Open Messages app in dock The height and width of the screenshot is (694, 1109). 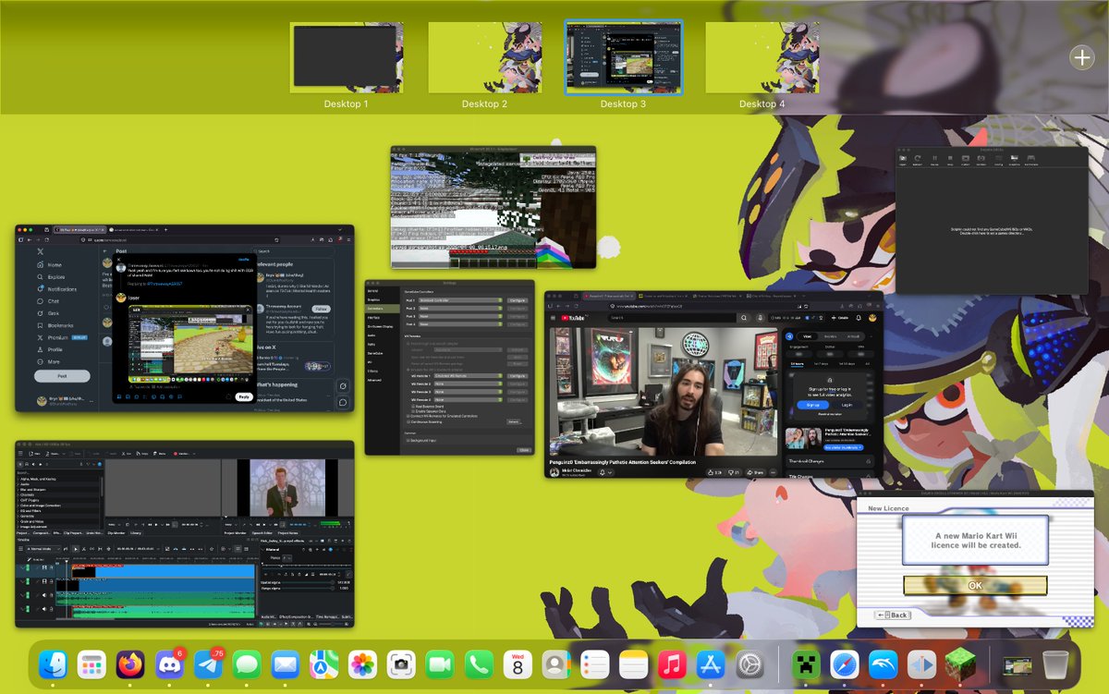tap(248, 665)
